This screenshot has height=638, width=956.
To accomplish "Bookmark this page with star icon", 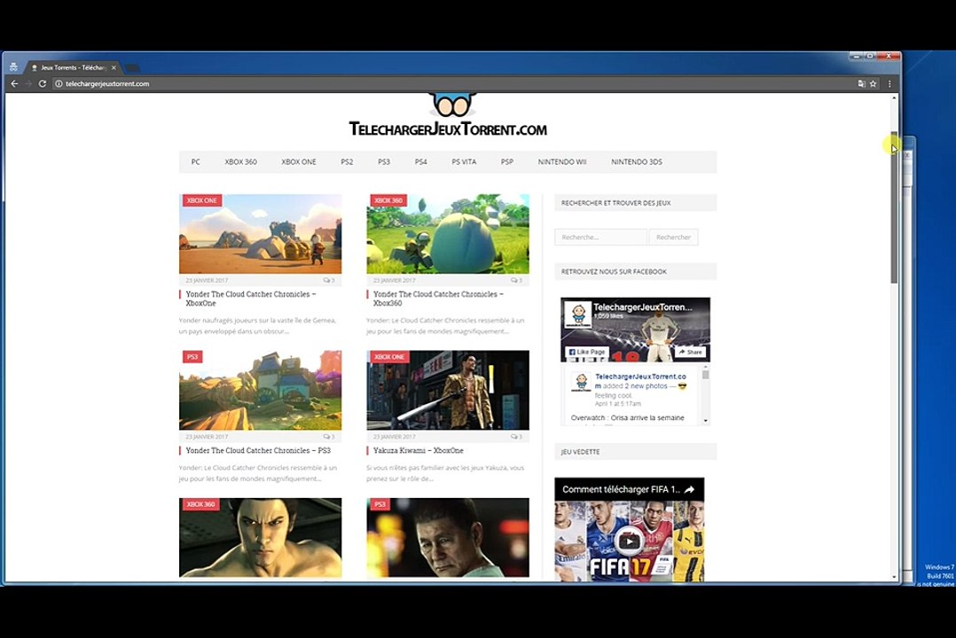I will coord(873,83).
